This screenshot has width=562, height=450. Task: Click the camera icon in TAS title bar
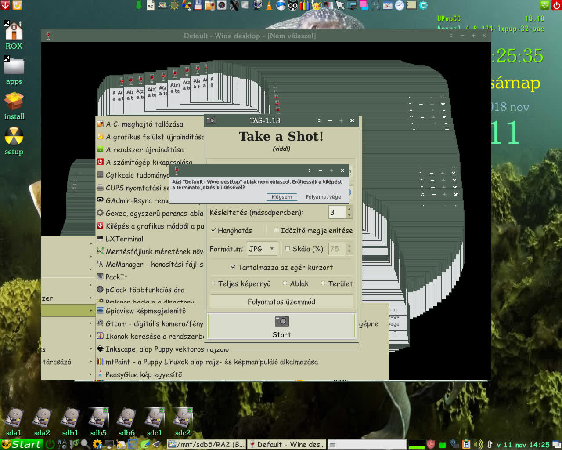point(211,120)
